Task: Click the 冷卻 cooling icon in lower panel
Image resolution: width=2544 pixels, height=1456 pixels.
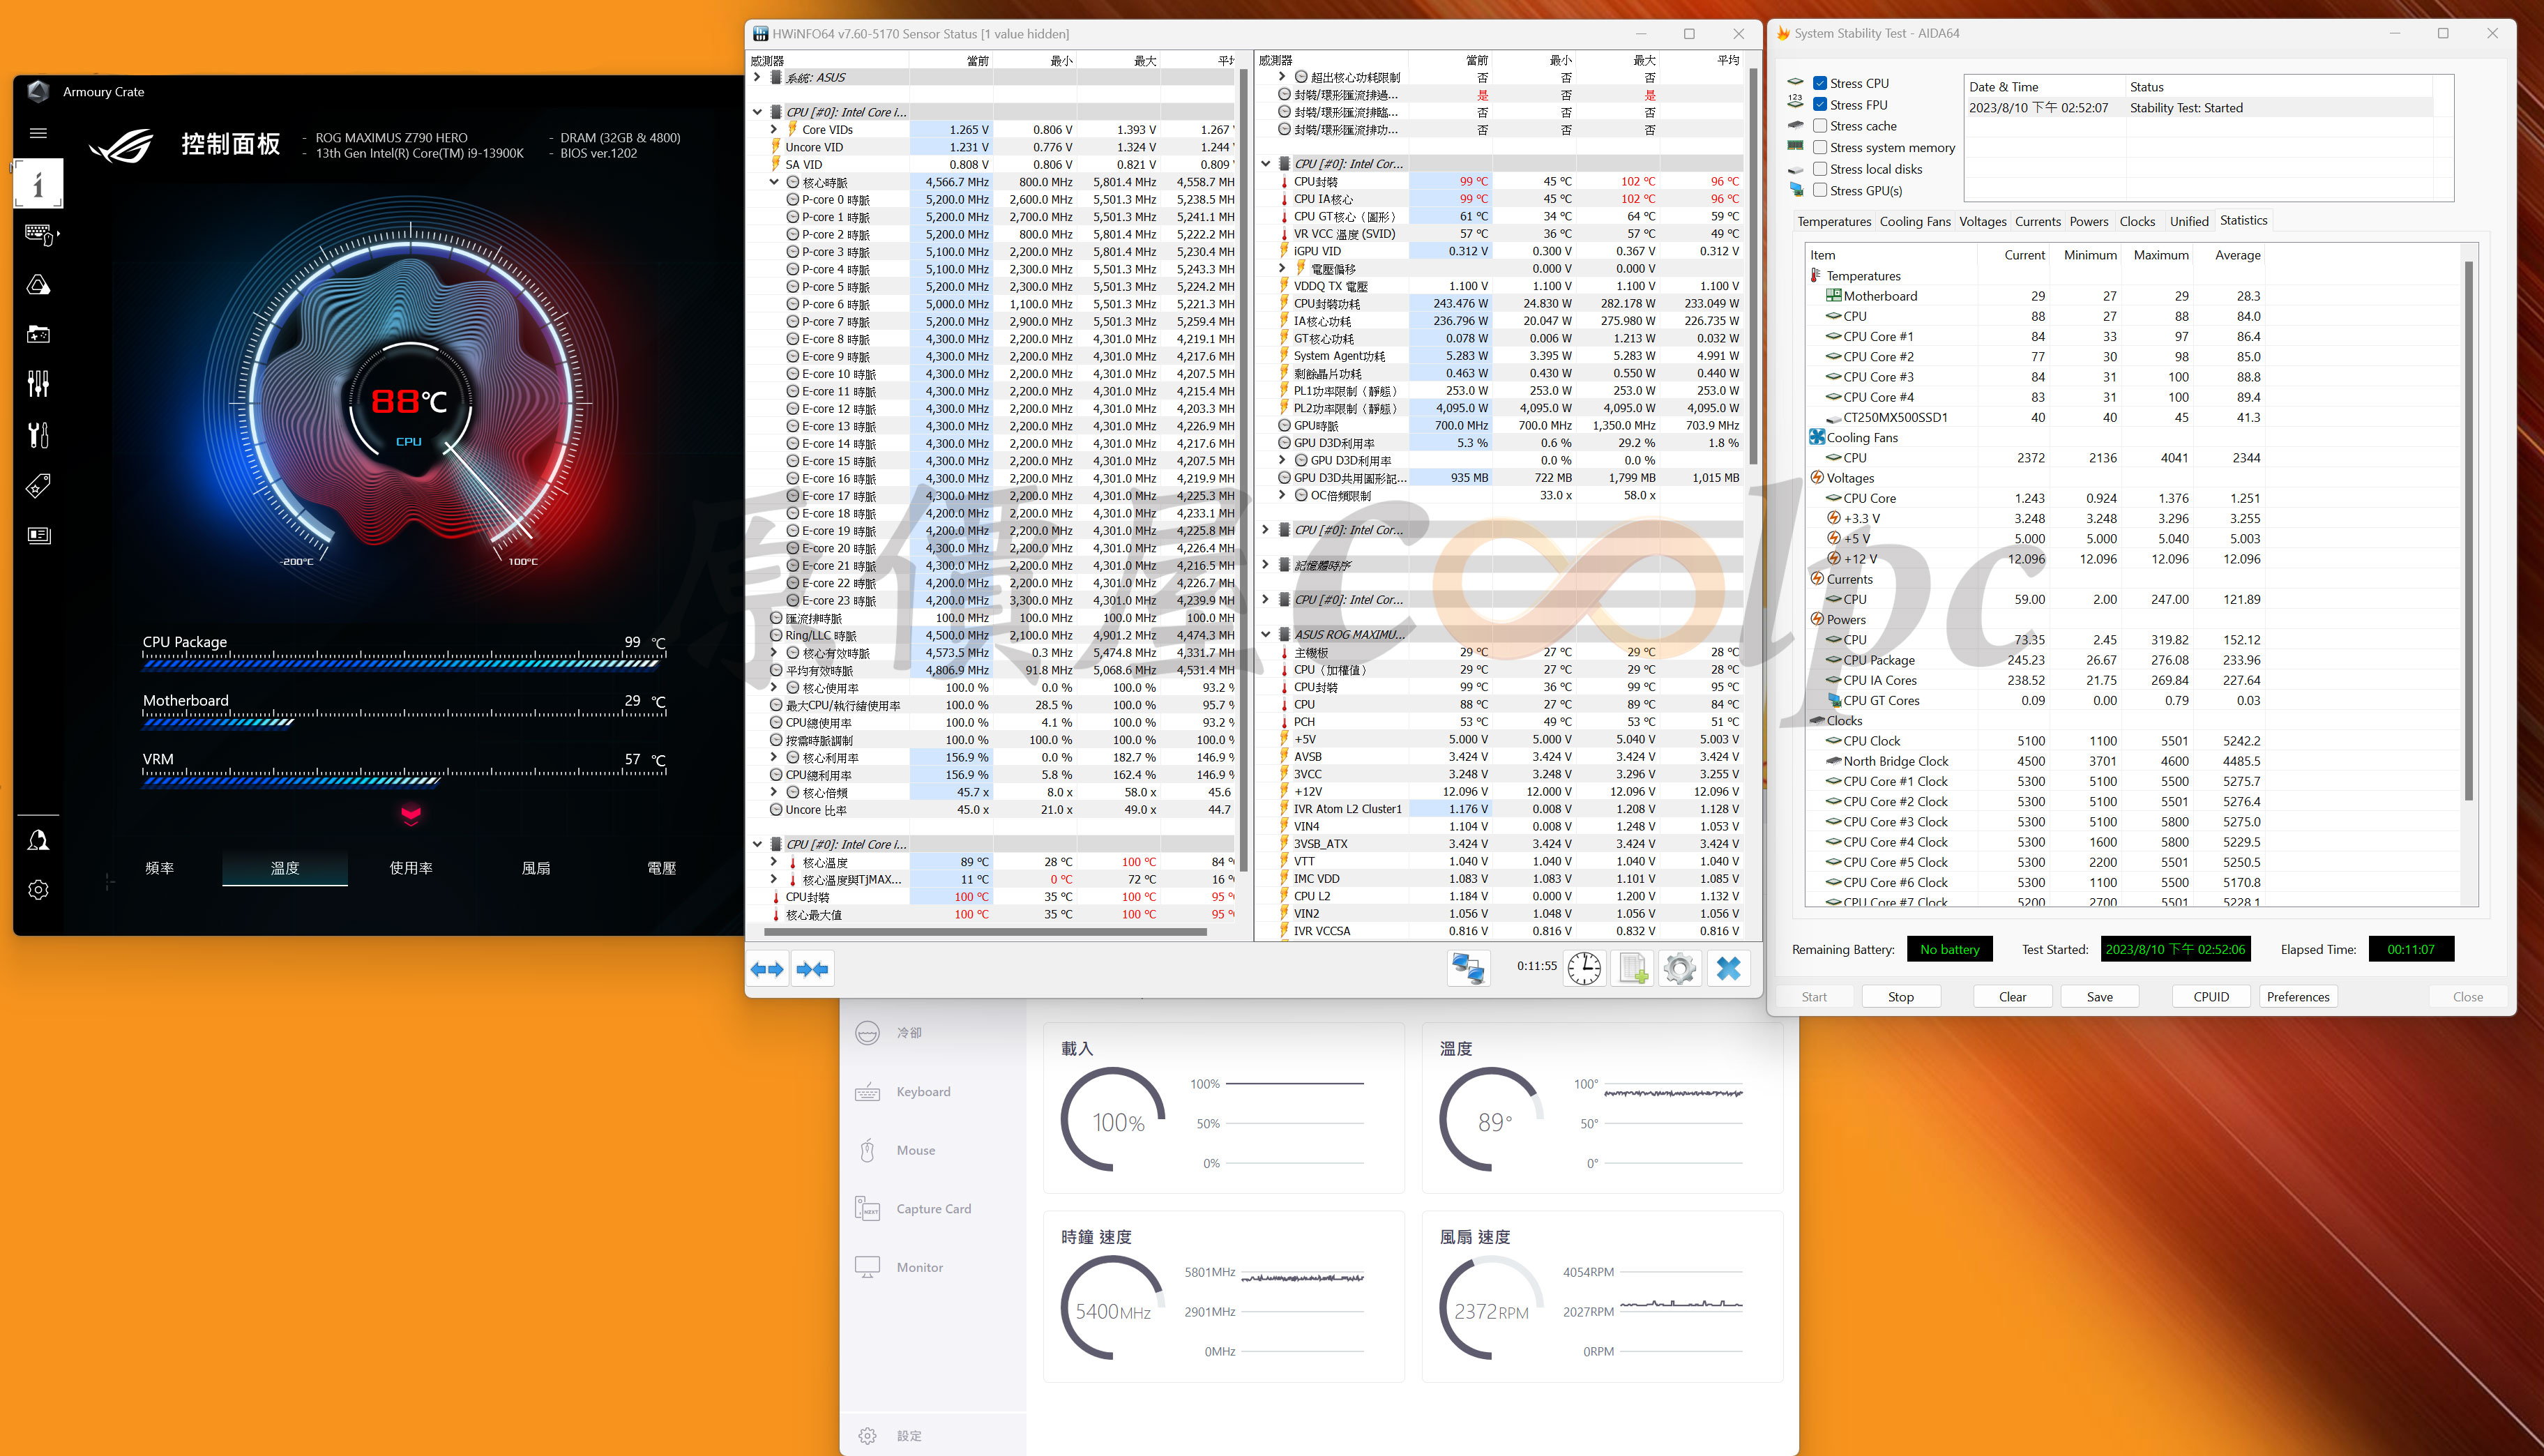Action: click(867, 1033)
